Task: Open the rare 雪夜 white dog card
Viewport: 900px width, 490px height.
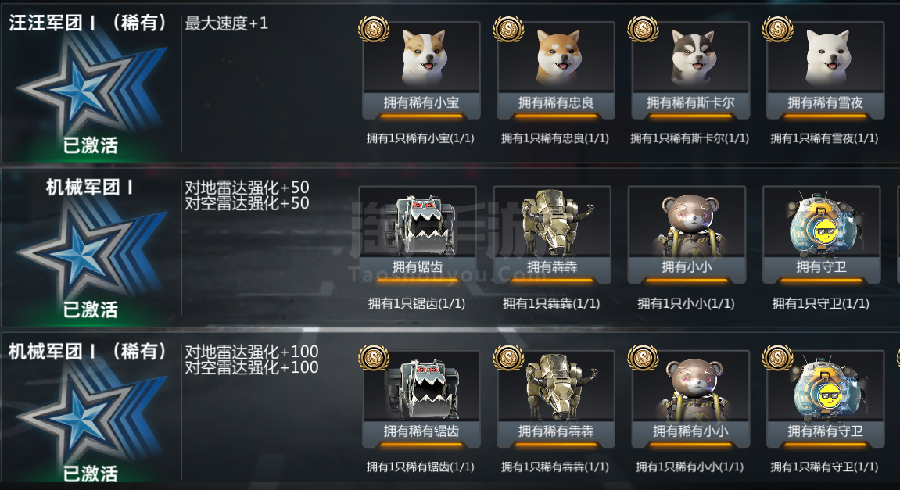Action: (826, 70)
